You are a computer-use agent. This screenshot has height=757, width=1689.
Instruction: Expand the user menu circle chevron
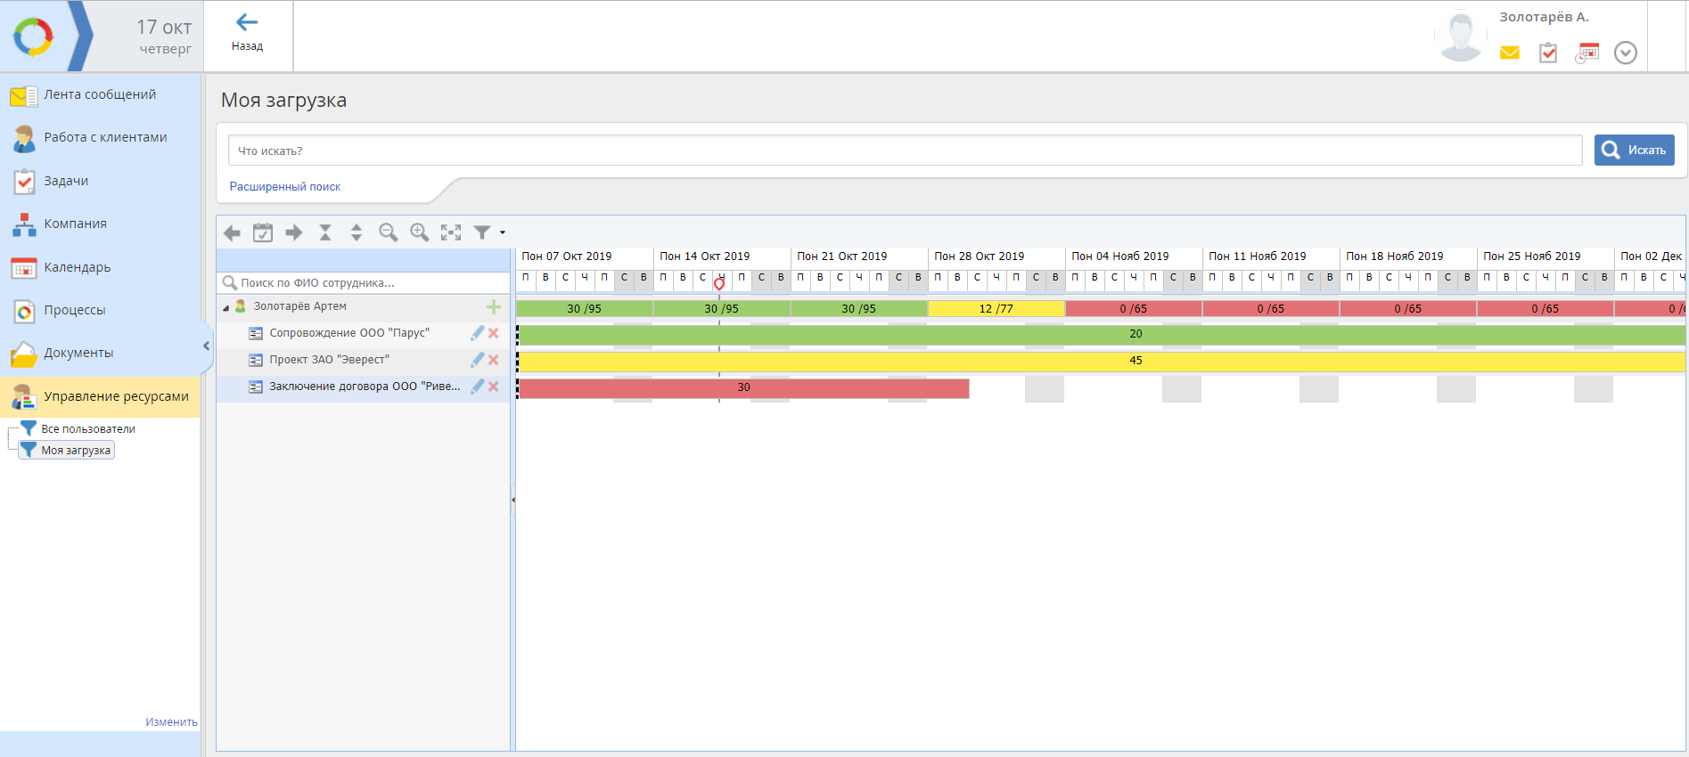point(1626,53)
